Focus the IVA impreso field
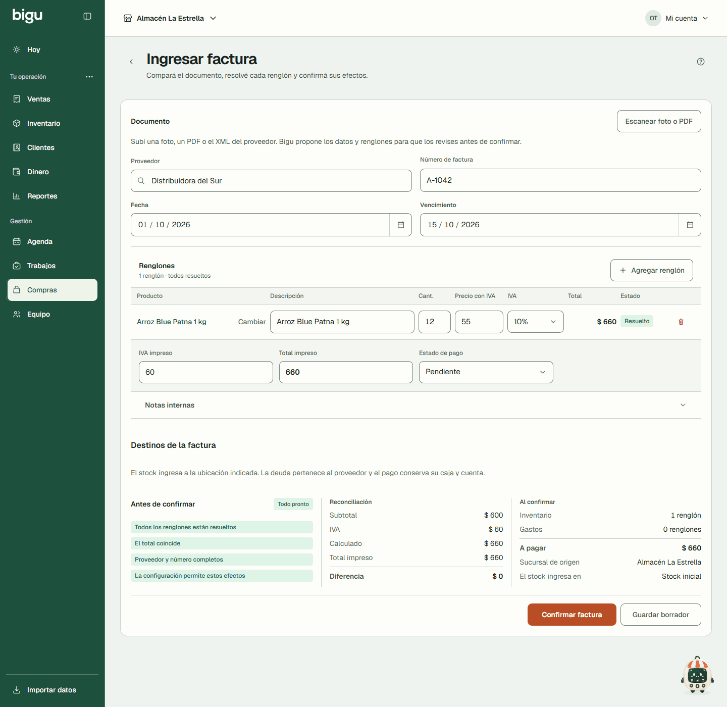 pos(206,372)
